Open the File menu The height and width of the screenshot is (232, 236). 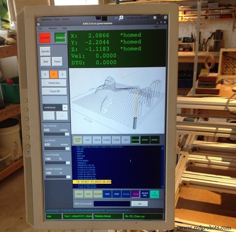click(40, 28)
